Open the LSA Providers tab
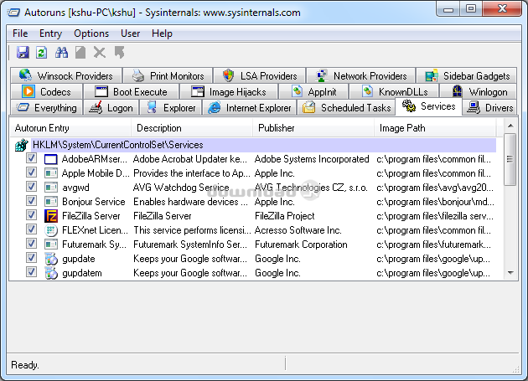 pos(260,75)
